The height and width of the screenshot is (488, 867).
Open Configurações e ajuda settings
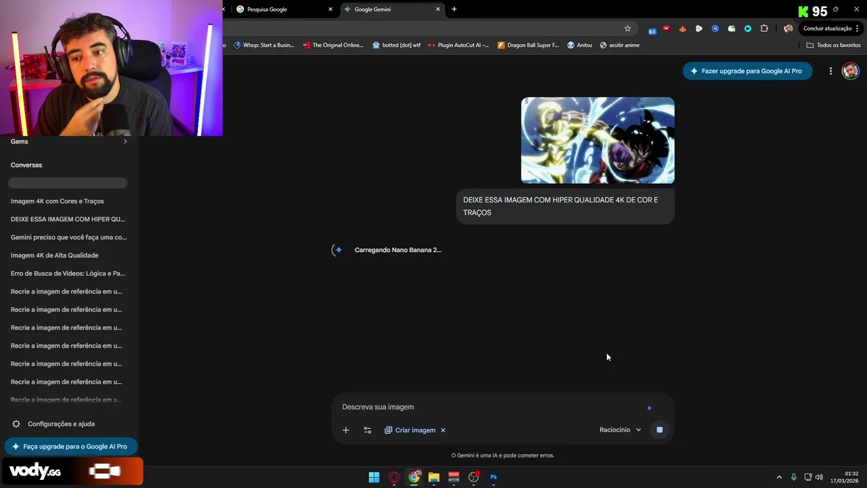point(61,424)
